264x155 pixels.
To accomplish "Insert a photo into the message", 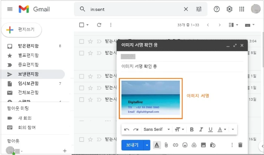I will 203,145.
